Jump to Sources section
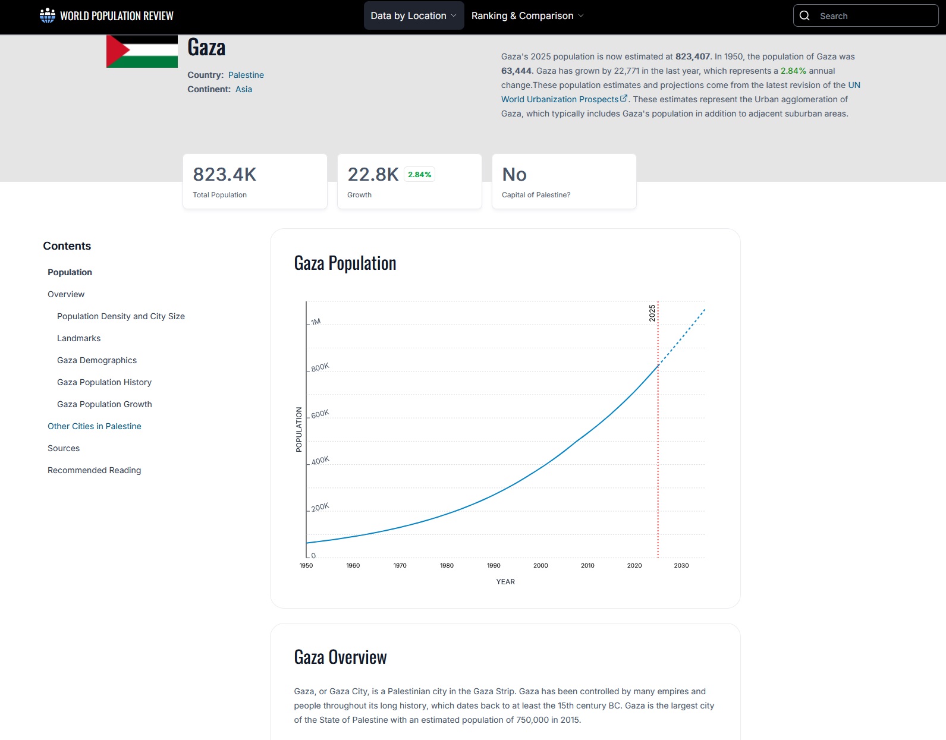The height and width of the screenshot is (740, 946). [64, 448]
